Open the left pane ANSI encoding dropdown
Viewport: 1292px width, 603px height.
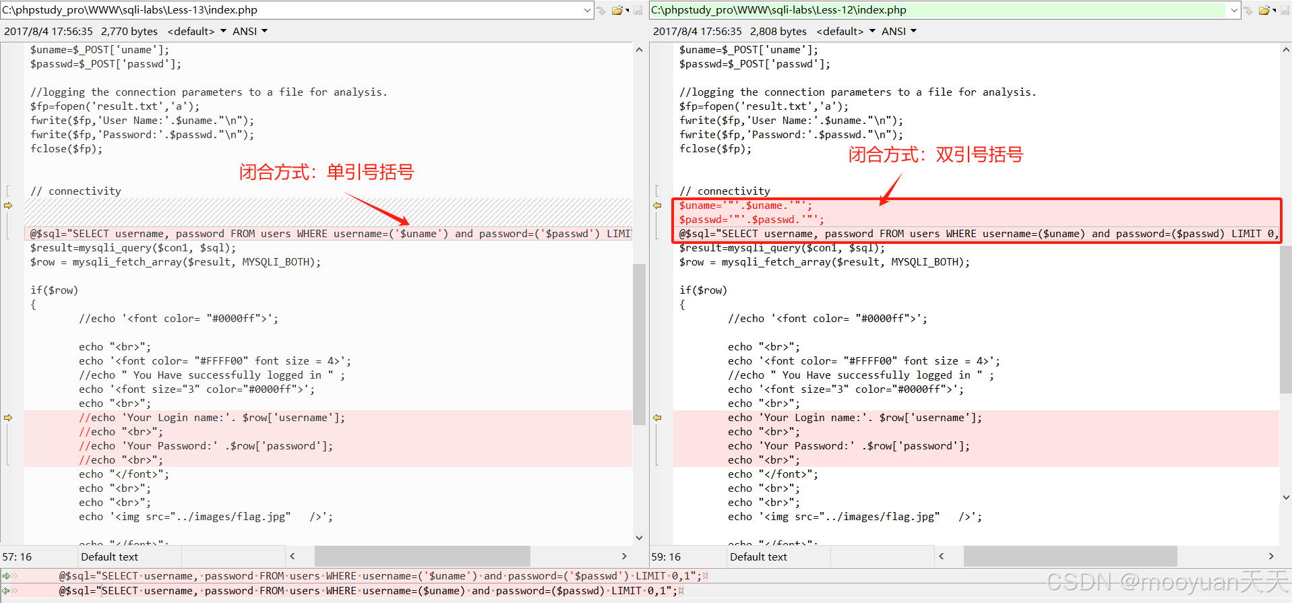250,31
